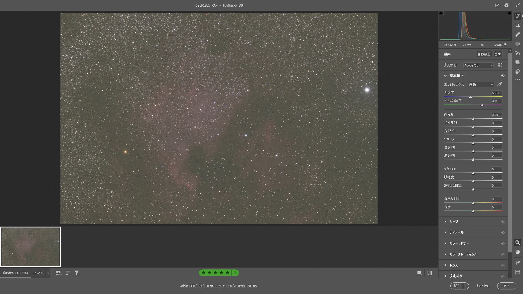Open the Masking tool
Image resolution: width=523 pixels, height=294 pixels.
click(x=517, y=44)
